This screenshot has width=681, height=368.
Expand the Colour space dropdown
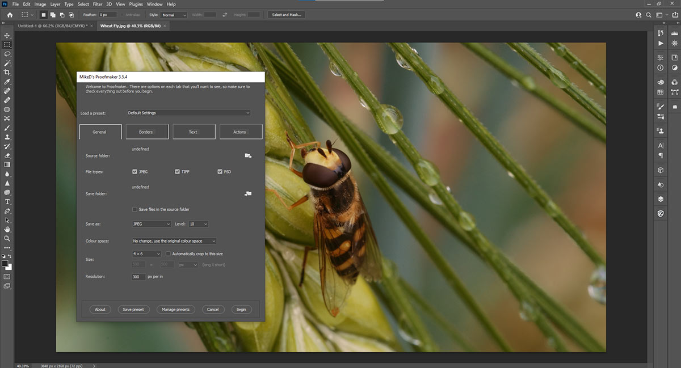173,240
